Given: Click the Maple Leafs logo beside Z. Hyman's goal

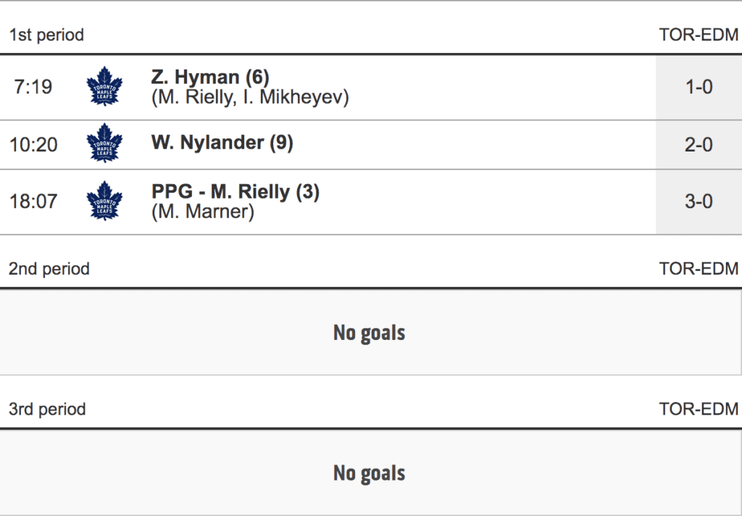Looking at the screenshot, I should coord(104,86).
